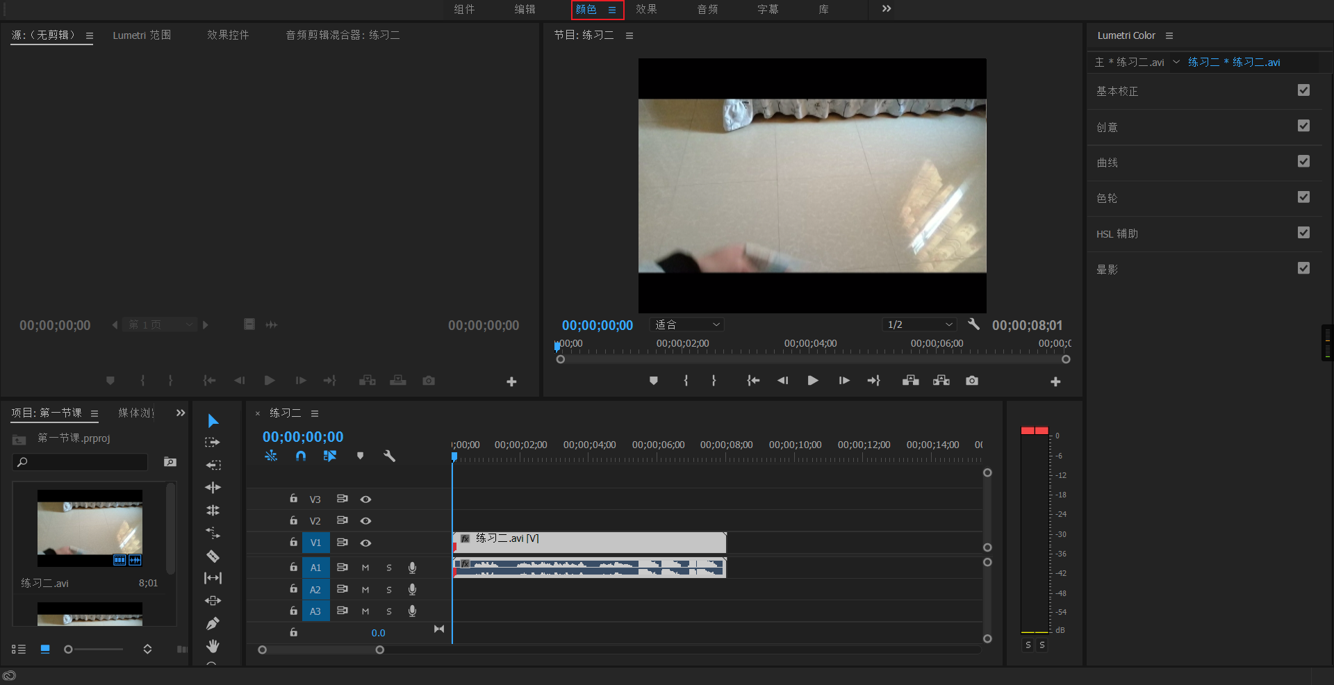The height and width of the screenshot is (685, 1334).
Task: Select the Selection arrow tool
Action: click(x=213, y=421)
